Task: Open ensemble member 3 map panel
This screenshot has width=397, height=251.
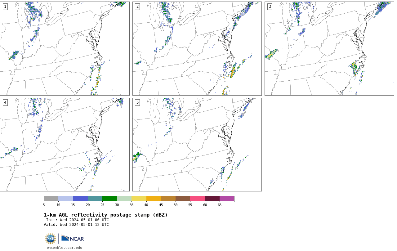Action: [x=329, y=48]
